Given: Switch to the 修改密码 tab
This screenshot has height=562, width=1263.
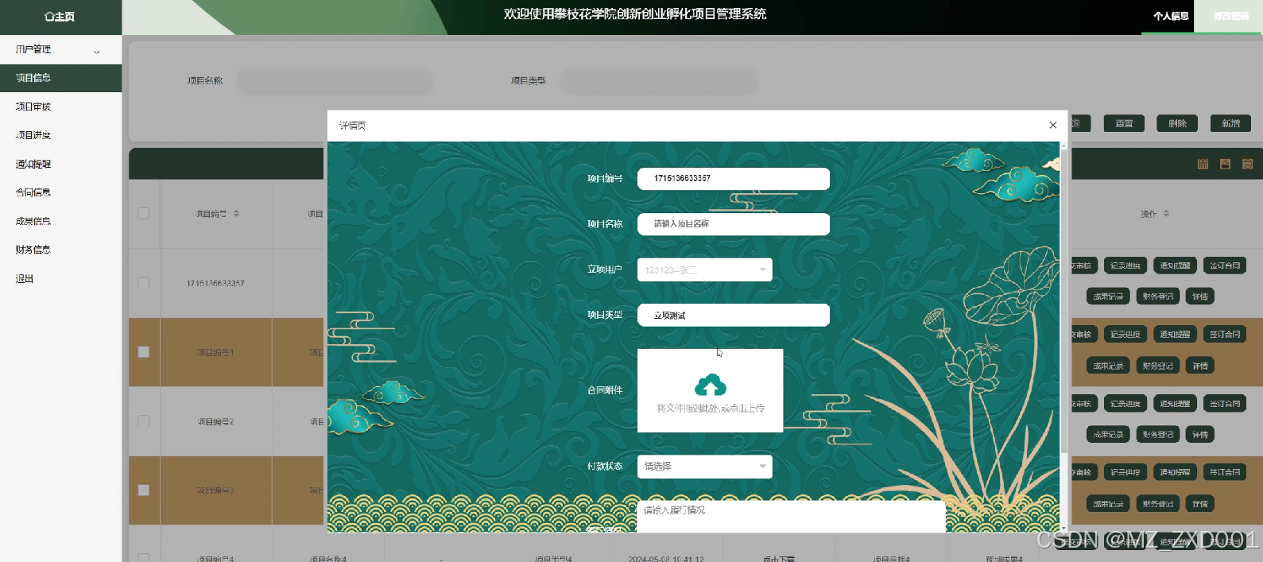Looking at the screenshot, I should 1230,16.
